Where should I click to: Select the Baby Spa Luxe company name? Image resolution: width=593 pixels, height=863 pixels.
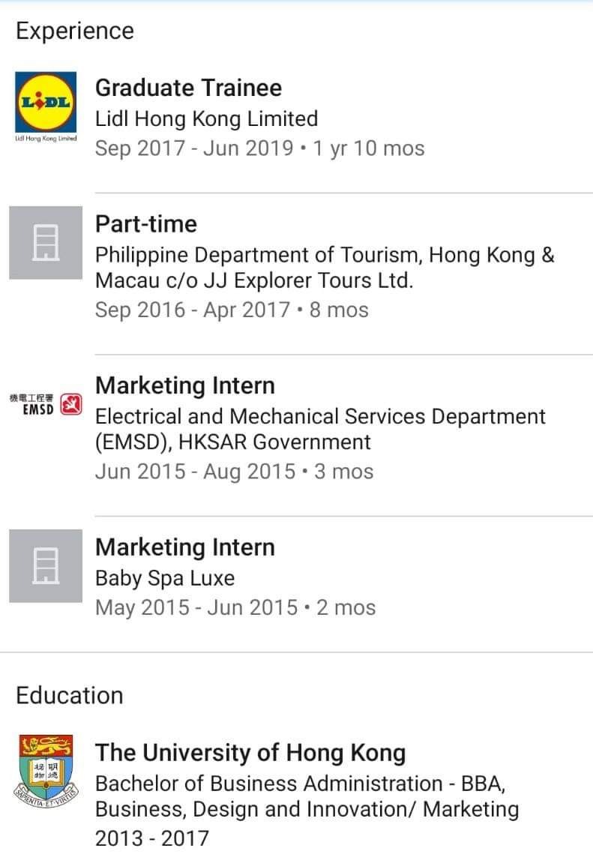pos(165,578)
